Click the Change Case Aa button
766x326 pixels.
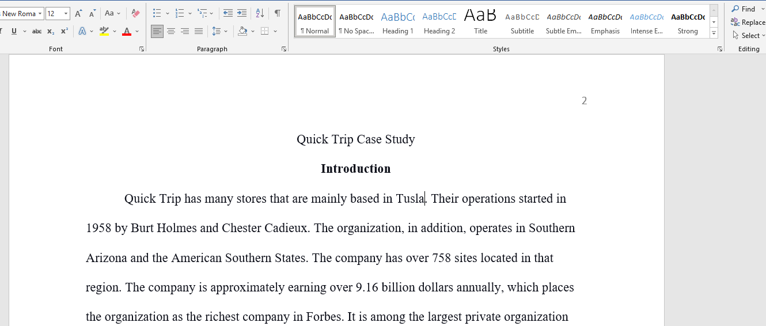(x=112, y=13)
